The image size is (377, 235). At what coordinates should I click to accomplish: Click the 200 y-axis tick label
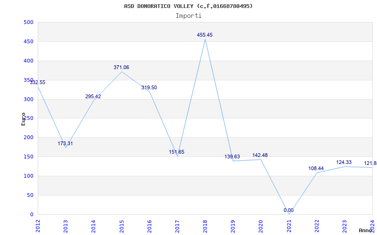pos(28,138)
